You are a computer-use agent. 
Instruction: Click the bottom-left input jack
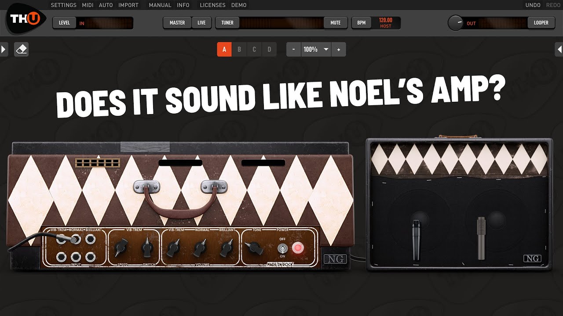click(61, 257)
